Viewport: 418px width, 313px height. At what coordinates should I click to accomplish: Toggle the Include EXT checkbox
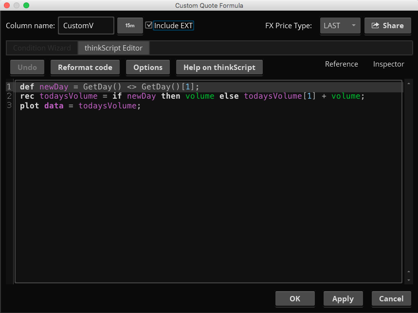pyautogui.click(x=149, y=25)
